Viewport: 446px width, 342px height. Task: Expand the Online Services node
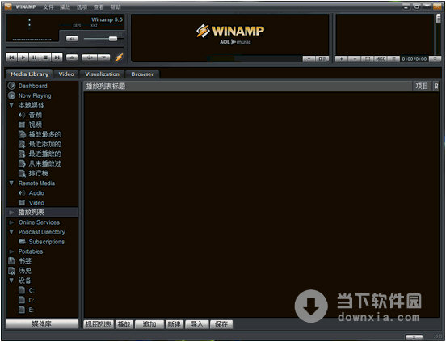(11, 222)
